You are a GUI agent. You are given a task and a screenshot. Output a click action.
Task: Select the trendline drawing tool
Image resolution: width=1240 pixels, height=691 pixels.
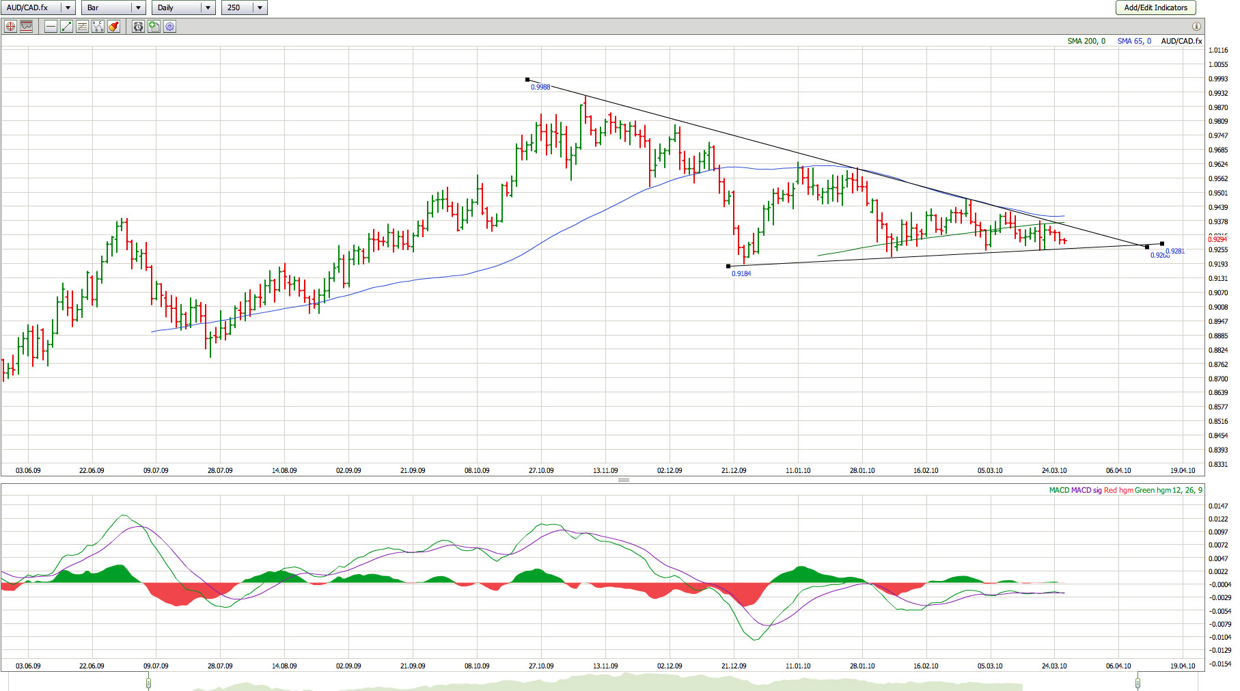pyautogui.click(x=66, y=27)
